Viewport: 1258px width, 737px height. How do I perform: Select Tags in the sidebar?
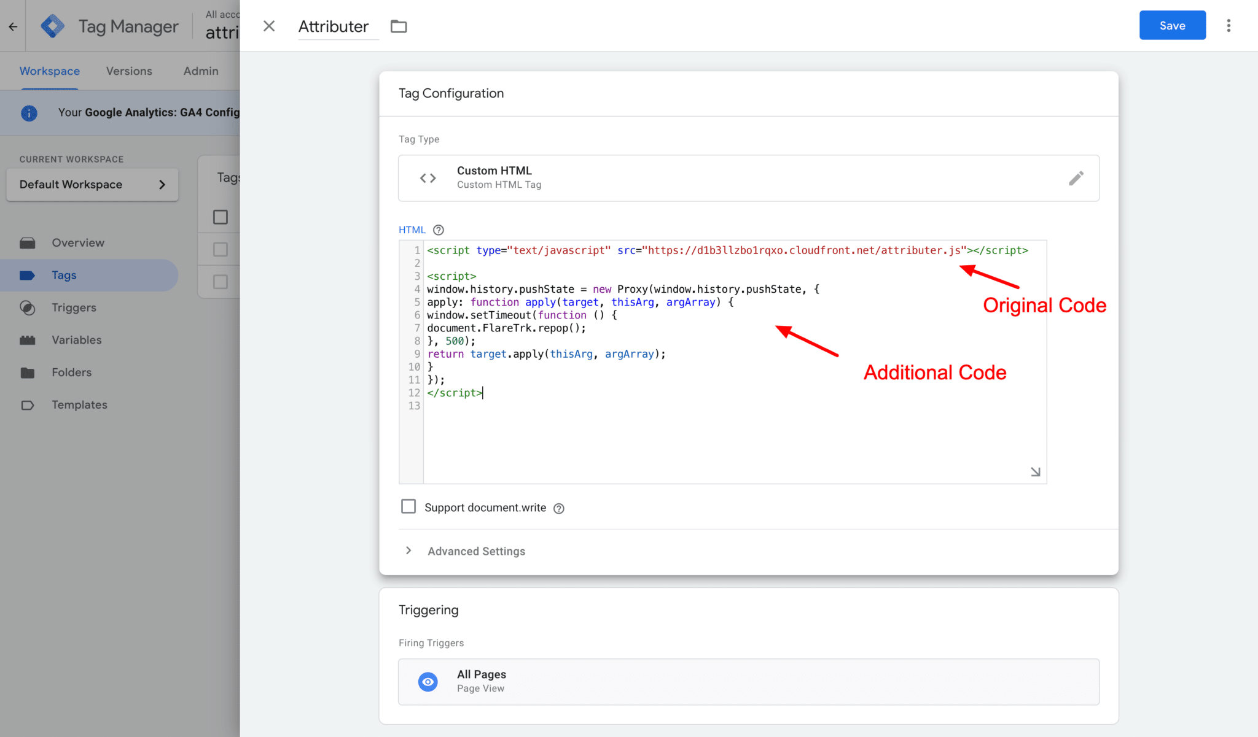(89, 276)
